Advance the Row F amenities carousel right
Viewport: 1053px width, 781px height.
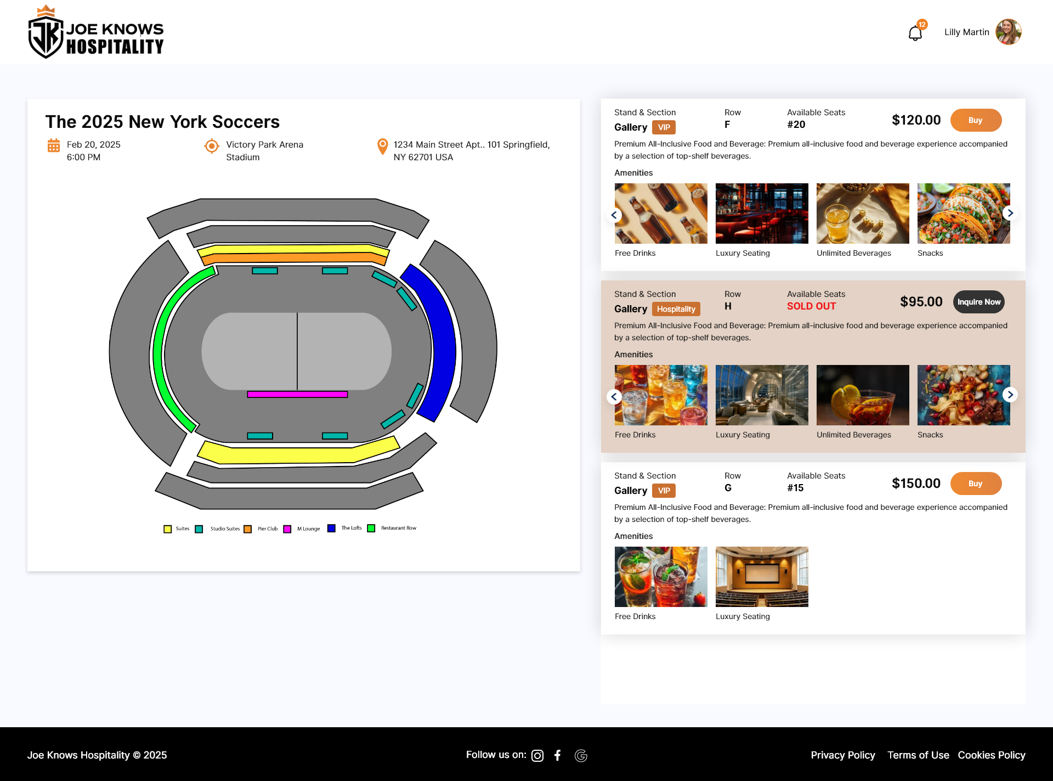(1010, 213)
